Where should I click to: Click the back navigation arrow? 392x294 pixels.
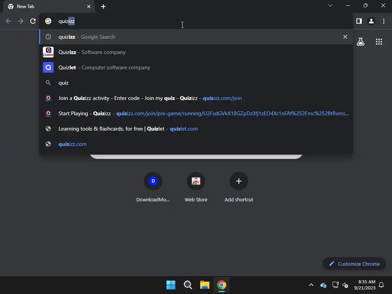[x=8, y=21]
